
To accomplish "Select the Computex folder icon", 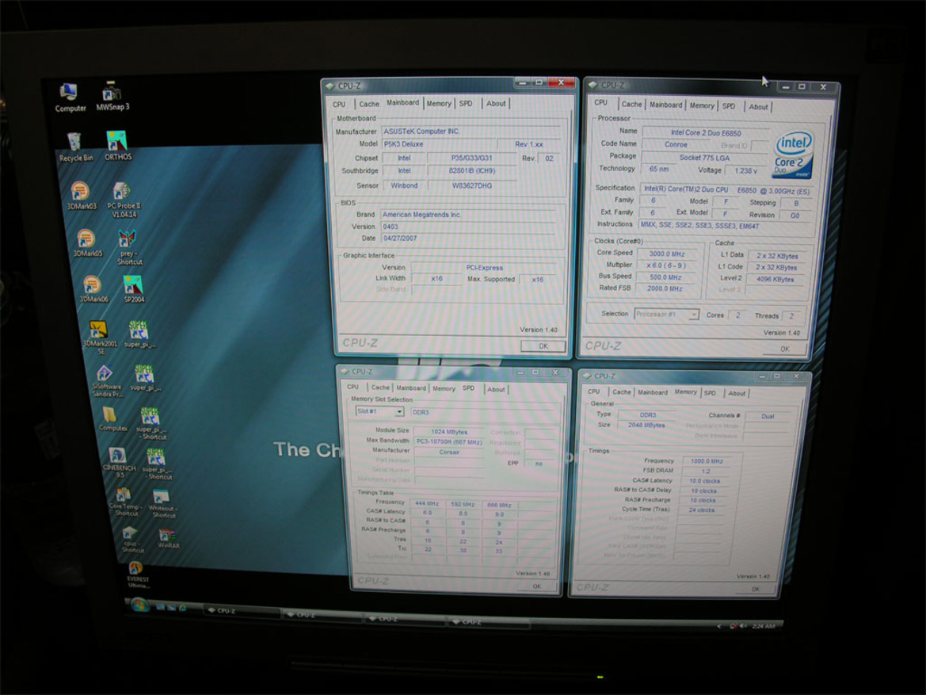I will point(112,419).
